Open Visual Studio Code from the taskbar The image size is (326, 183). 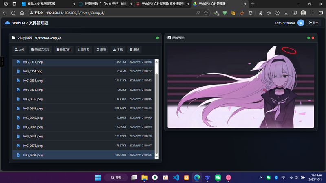click(176, 178)
